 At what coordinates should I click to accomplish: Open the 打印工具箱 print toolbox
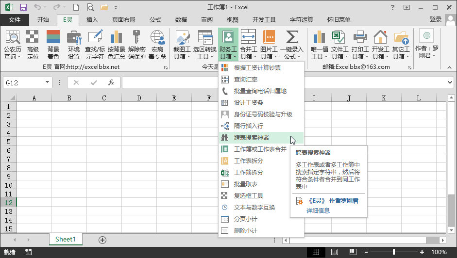pyautogui.click(x=360, y=45)
